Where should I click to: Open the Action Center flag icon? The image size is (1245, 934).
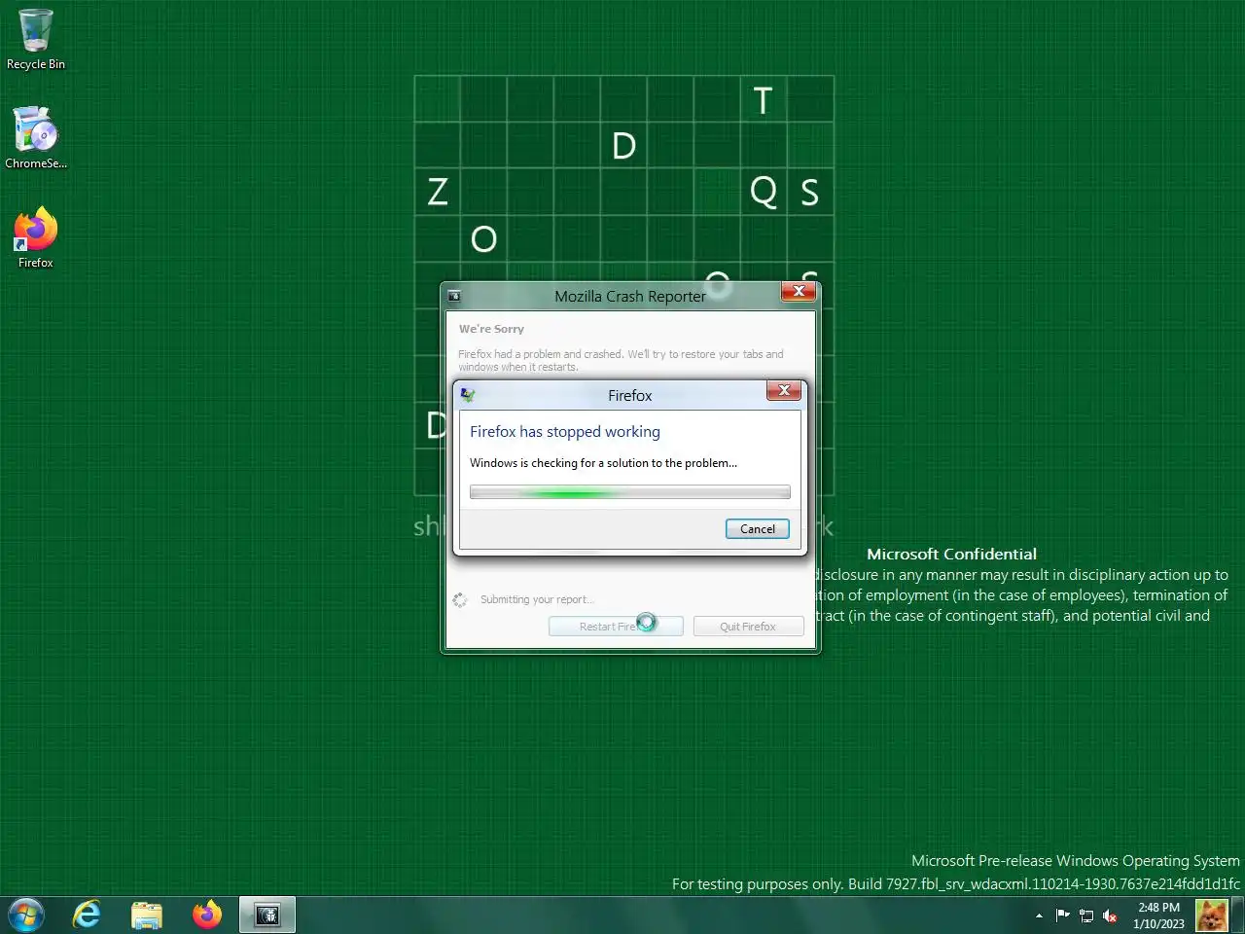(x=1062, y=916)
